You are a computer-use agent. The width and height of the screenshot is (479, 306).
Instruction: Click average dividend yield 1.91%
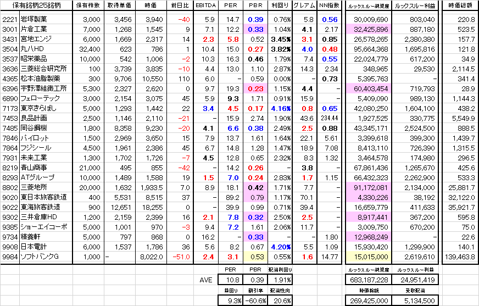coord(282,280)
